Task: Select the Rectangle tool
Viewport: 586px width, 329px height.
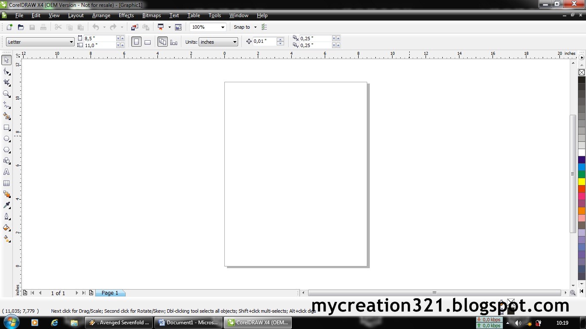Action: [x=6, y=128]
